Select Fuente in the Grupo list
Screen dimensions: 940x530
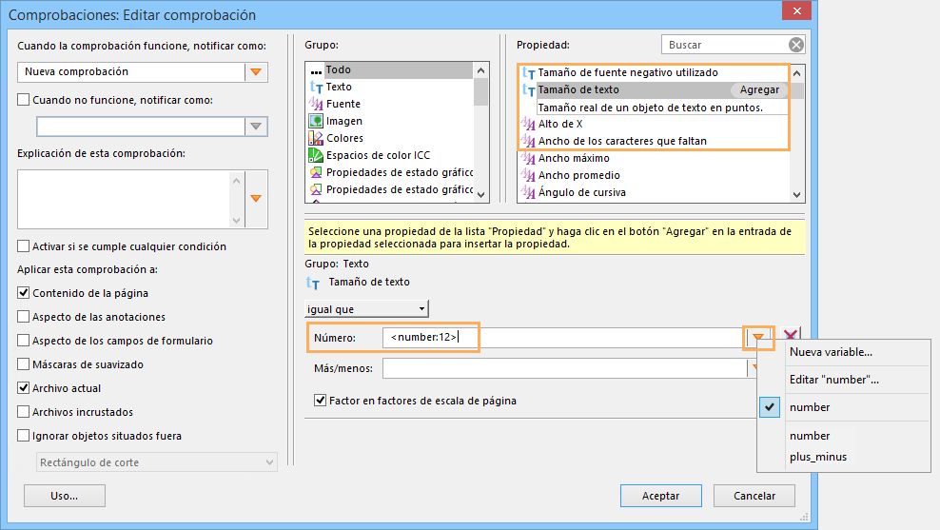pos(390,104)
